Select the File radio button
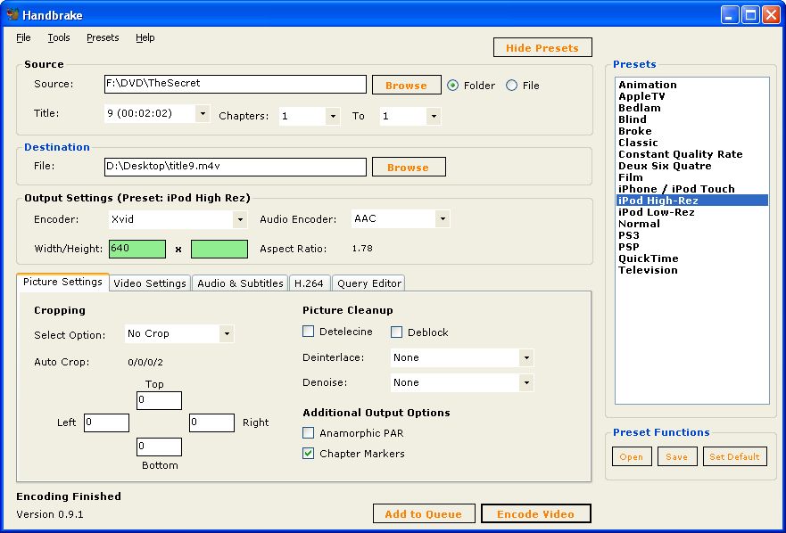 pyautogui.click(x=511, y=86)
